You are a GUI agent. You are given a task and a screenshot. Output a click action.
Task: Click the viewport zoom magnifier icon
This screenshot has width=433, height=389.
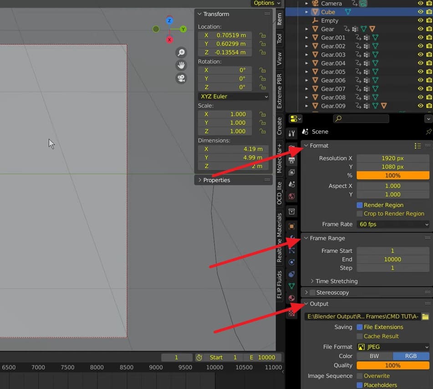pos(181,52)
